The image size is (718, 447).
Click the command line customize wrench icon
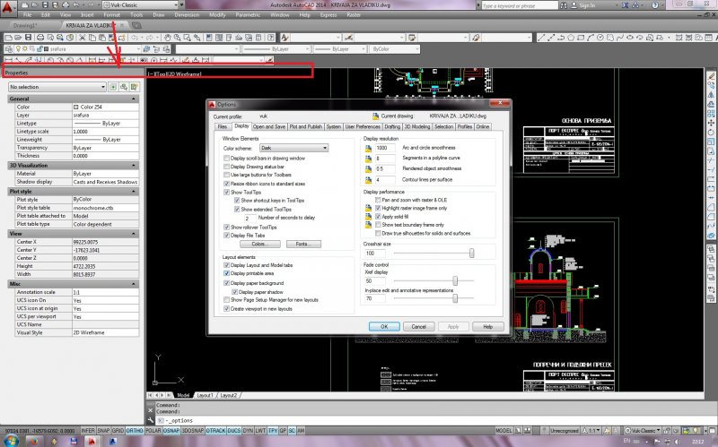[150, 420]
